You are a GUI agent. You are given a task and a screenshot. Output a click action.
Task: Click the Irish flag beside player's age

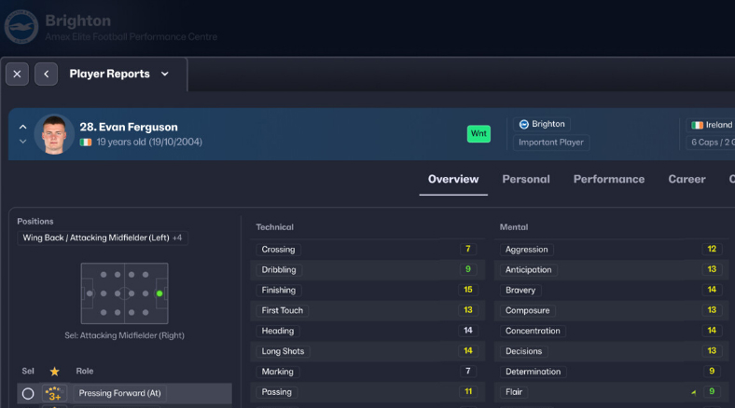click(x=86, y=143)
